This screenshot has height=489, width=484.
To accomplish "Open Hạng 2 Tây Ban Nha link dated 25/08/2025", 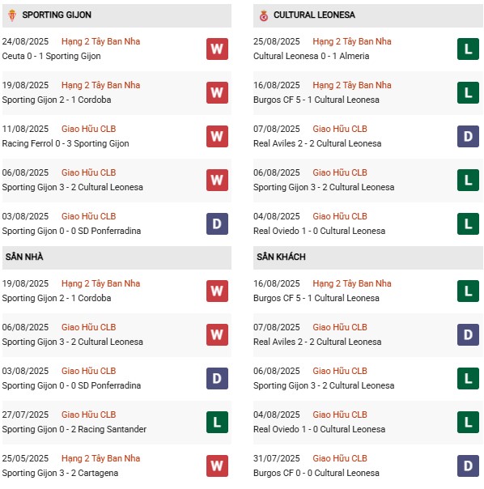I will tap(352, 41).
